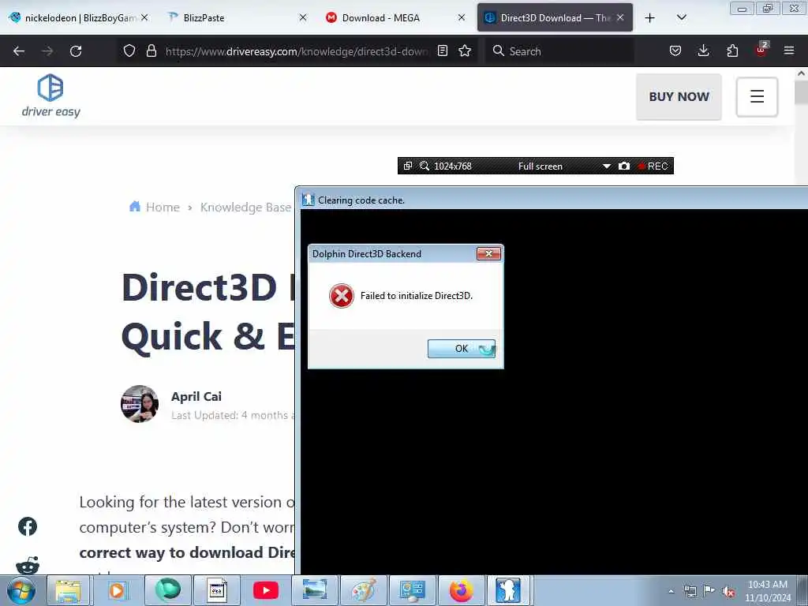Open the picture viewer taskbar icon
The image size is (808, 606).
tap(314, 590)
